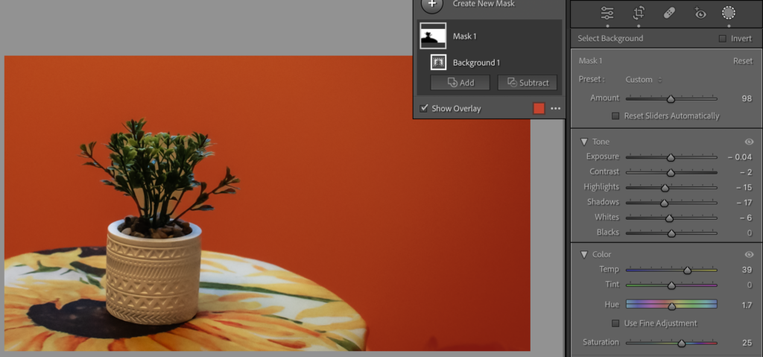Toggle the Color section eye visibility
Screen dimensions: 763x357
[x=749, y=254]
